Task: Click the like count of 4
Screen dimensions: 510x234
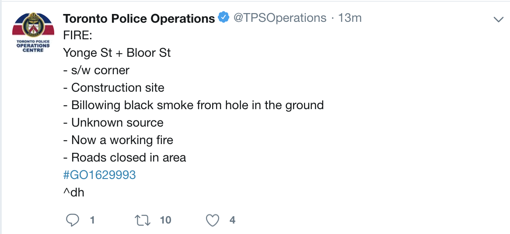Action: point(232,220)
